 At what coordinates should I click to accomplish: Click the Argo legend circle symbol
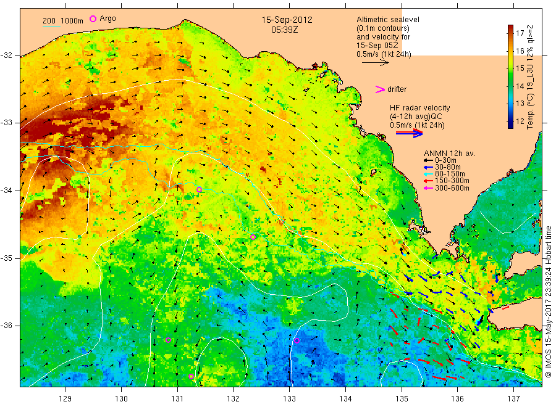click(93, 18)
